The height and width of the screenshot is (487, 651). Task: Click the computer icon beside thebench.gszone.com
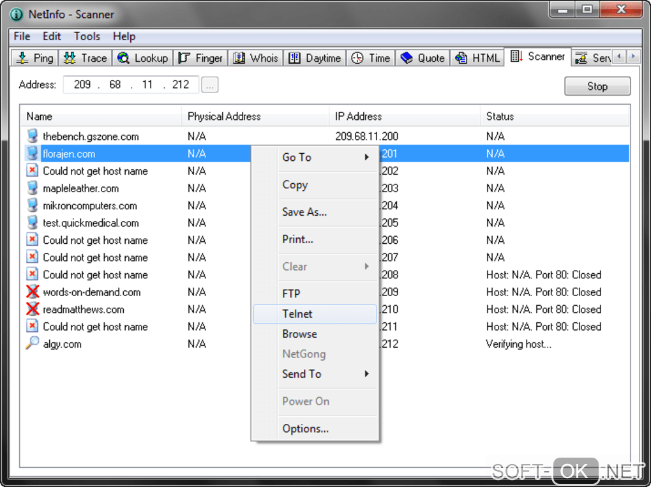tap(33, 136)
